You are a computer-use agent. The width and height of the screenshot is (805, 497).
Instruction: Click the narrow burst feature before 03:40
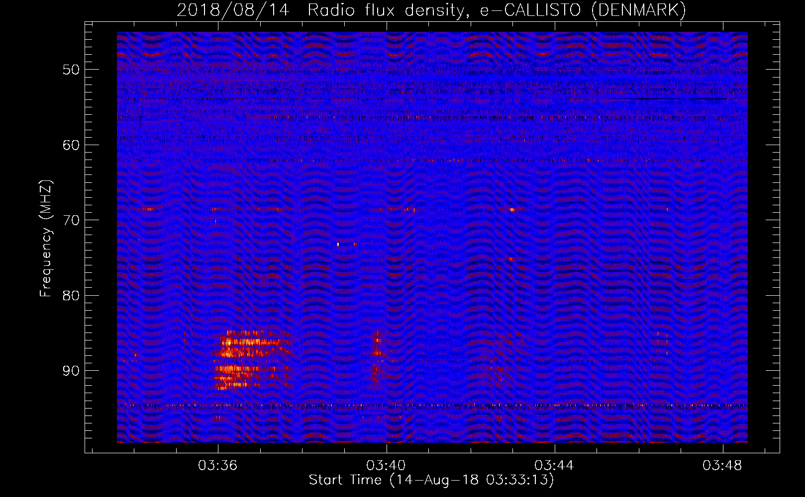tap(377, 359)
